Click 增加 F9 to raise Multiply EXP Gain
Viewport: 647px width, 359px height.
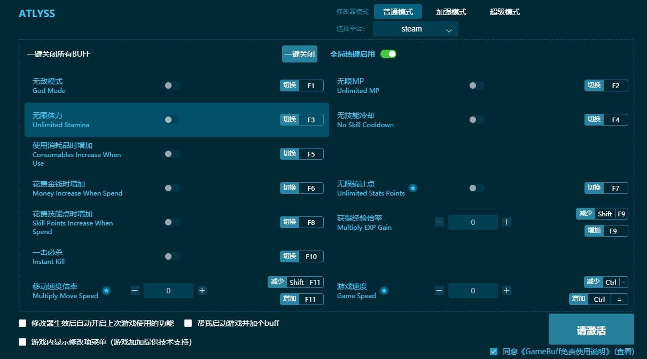point(605,231)
